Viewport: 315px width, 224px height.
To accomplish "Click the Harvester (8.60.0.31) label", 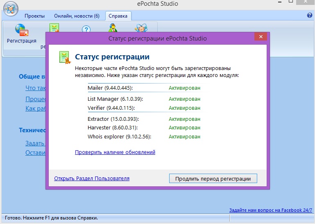I will [113, 128].
